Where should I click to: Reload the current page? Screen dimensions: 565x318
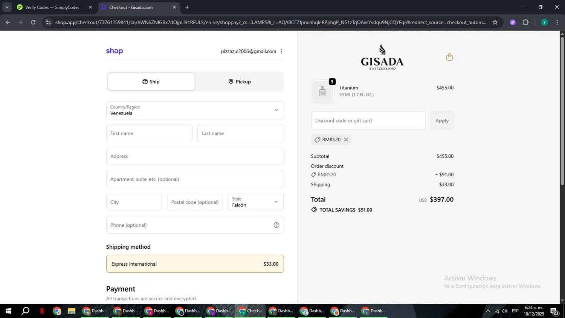33,22
